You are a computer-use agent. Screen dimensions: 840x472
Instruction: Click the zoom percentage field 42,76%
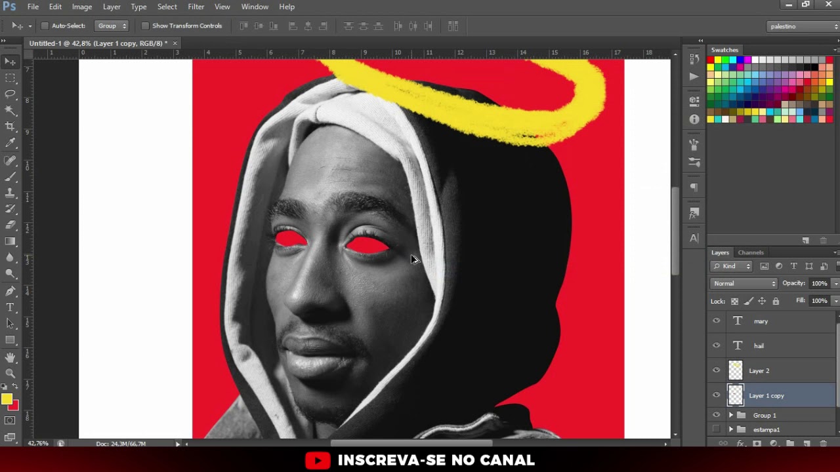(x=38, y=444)
